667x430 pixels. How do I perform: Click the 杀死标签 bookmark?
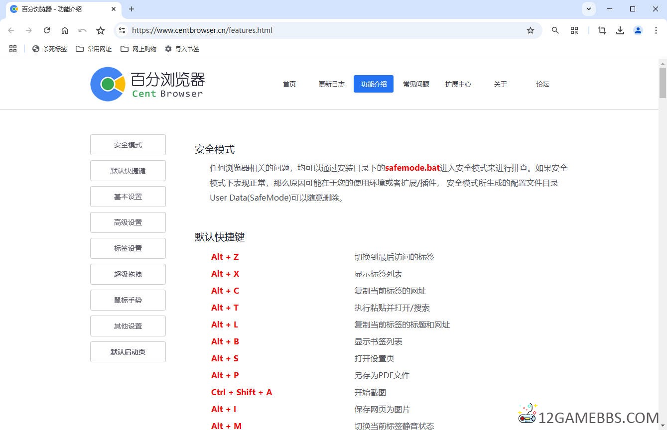point(49,49)
